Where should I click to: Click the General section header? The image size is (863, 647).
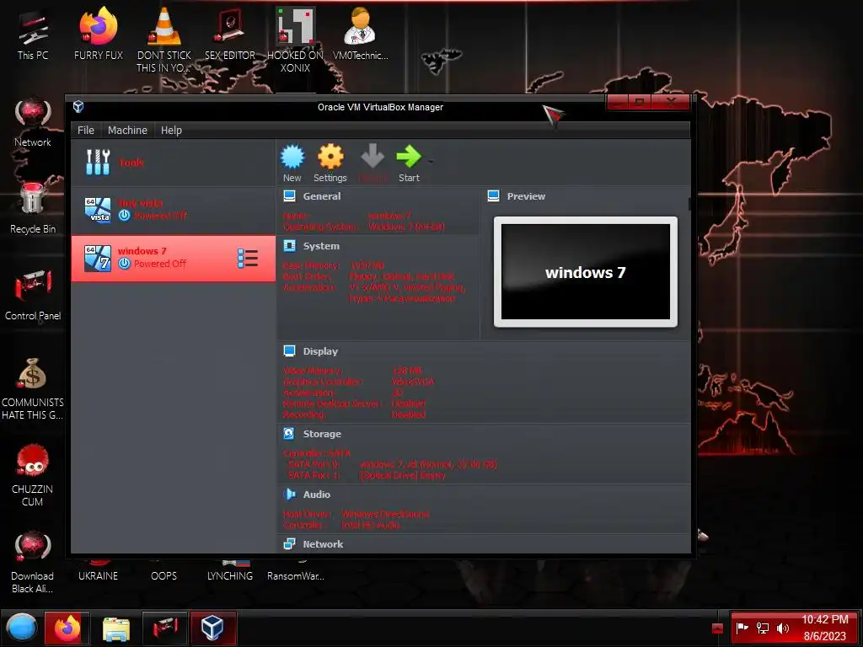[x=321, y=196]
